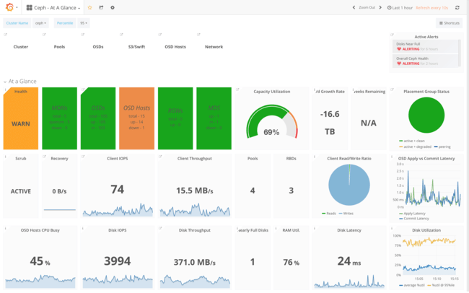Click the heart icon on Disks Near Full alert
Viewport: 469px width, 293px height.
[x=399, y=49]
